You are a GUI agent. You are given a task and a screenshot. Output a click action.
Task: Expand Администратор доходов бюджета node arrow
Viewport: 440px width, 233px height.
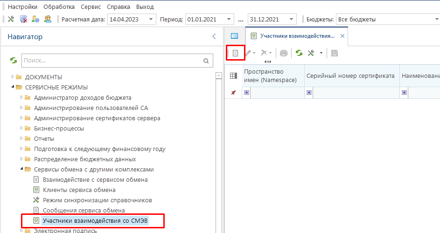click(21, 97)
